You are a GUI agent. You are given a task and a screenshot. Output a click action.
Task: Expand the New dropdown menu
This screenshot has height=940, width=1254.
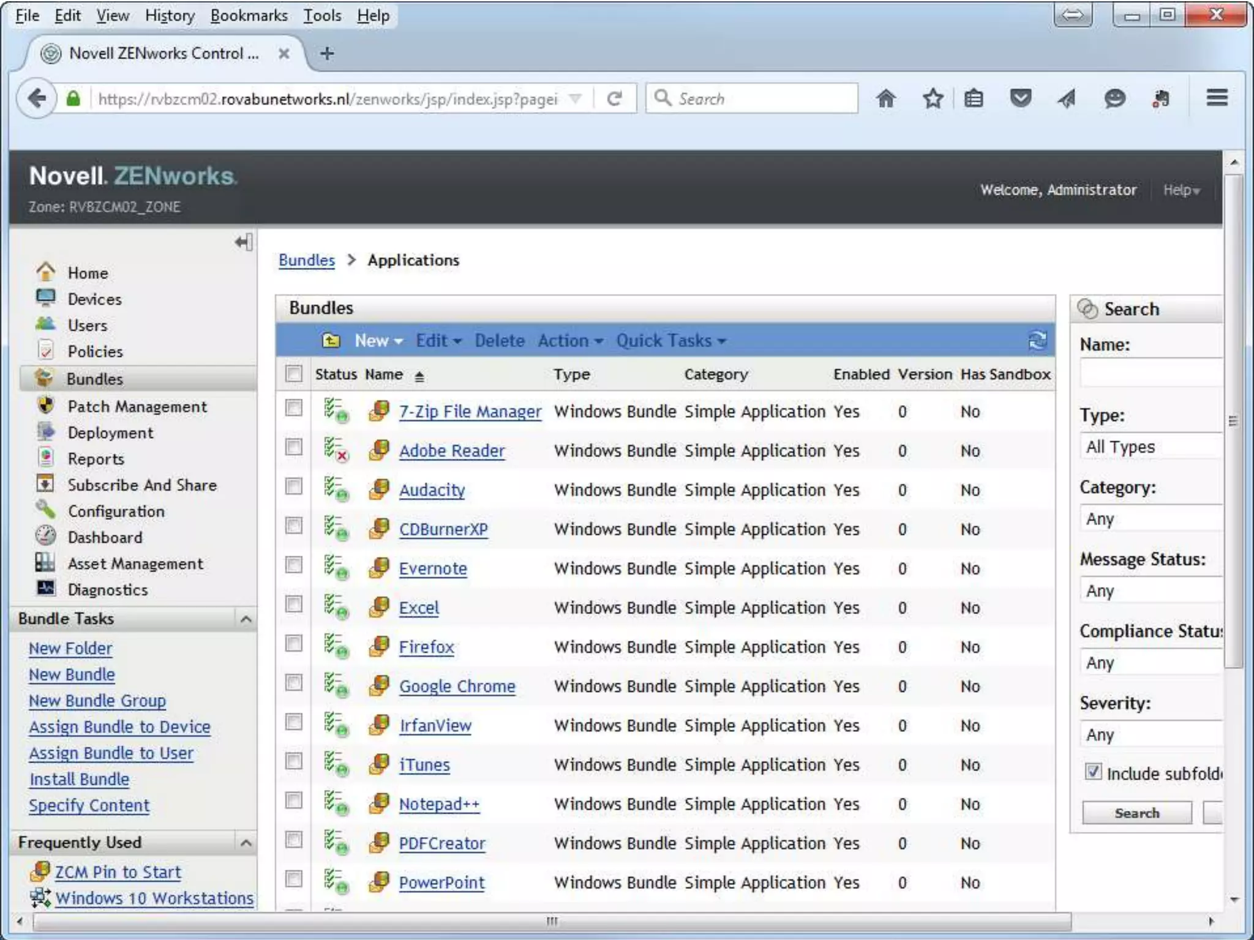point(378,340)
